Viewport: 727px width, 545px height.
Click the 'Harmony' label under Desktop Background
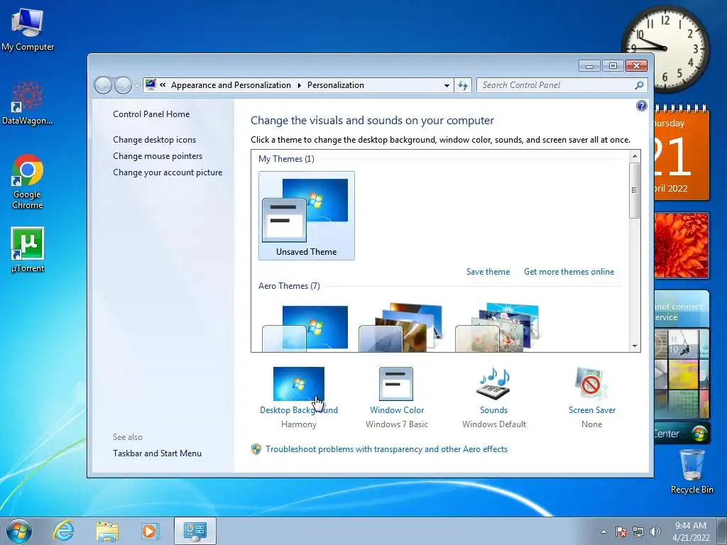click(299, 424)
